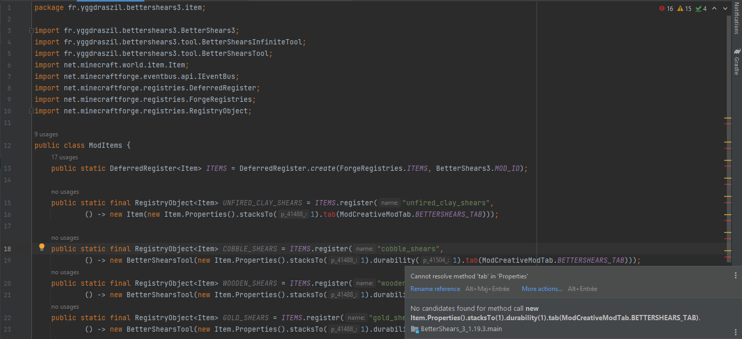Show the 9 usages of ModItems

click(x=46, y=134)
